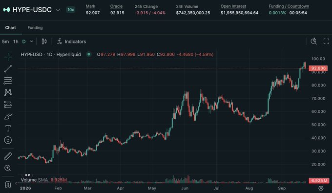Screen dimensions: 332x193
Task: Select the 1h timeframe
Action: (16, 42)
